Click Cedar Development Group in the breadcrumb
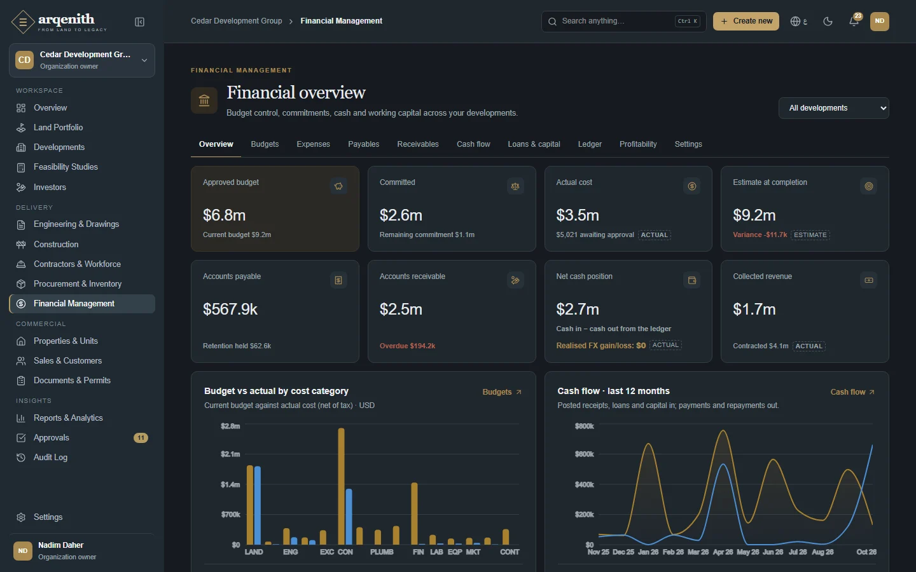Viewport: 916px width, 572px height. pyautogui.click(x=237, y=21)
